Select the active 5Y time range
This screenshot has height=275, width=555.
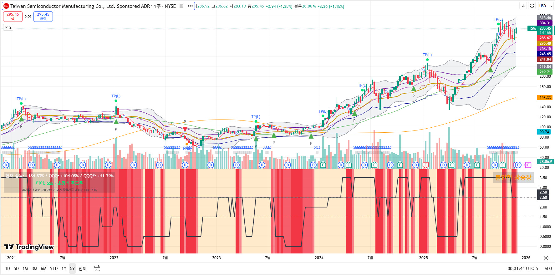[72, 268]
